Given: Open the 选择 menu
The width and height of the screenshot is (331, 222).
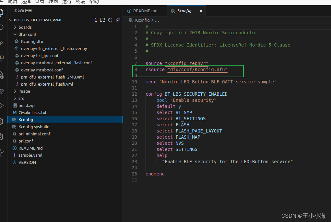Looking at the screenshot, I should 26,2.
